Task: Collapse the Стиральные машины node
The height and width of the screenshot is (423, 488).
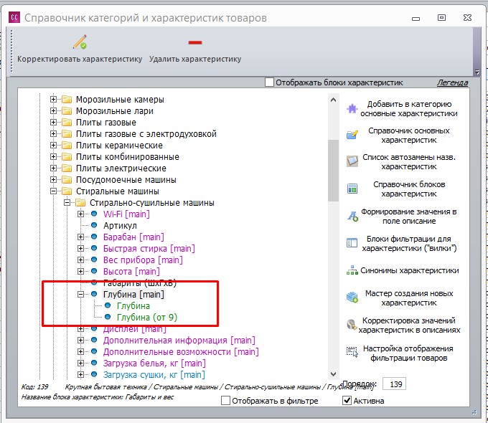Action: point(53,191)
